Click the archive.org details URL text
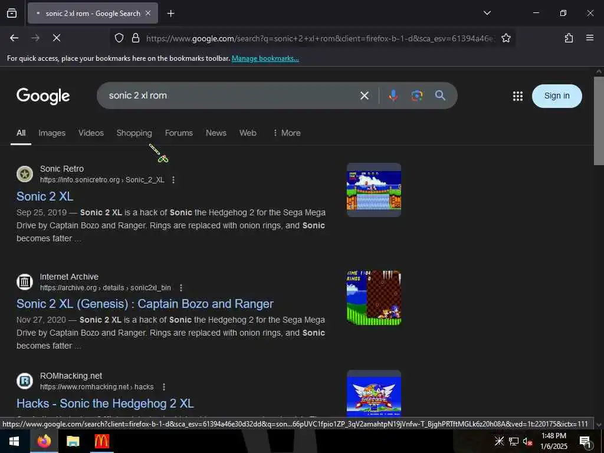 click(105, 288)
